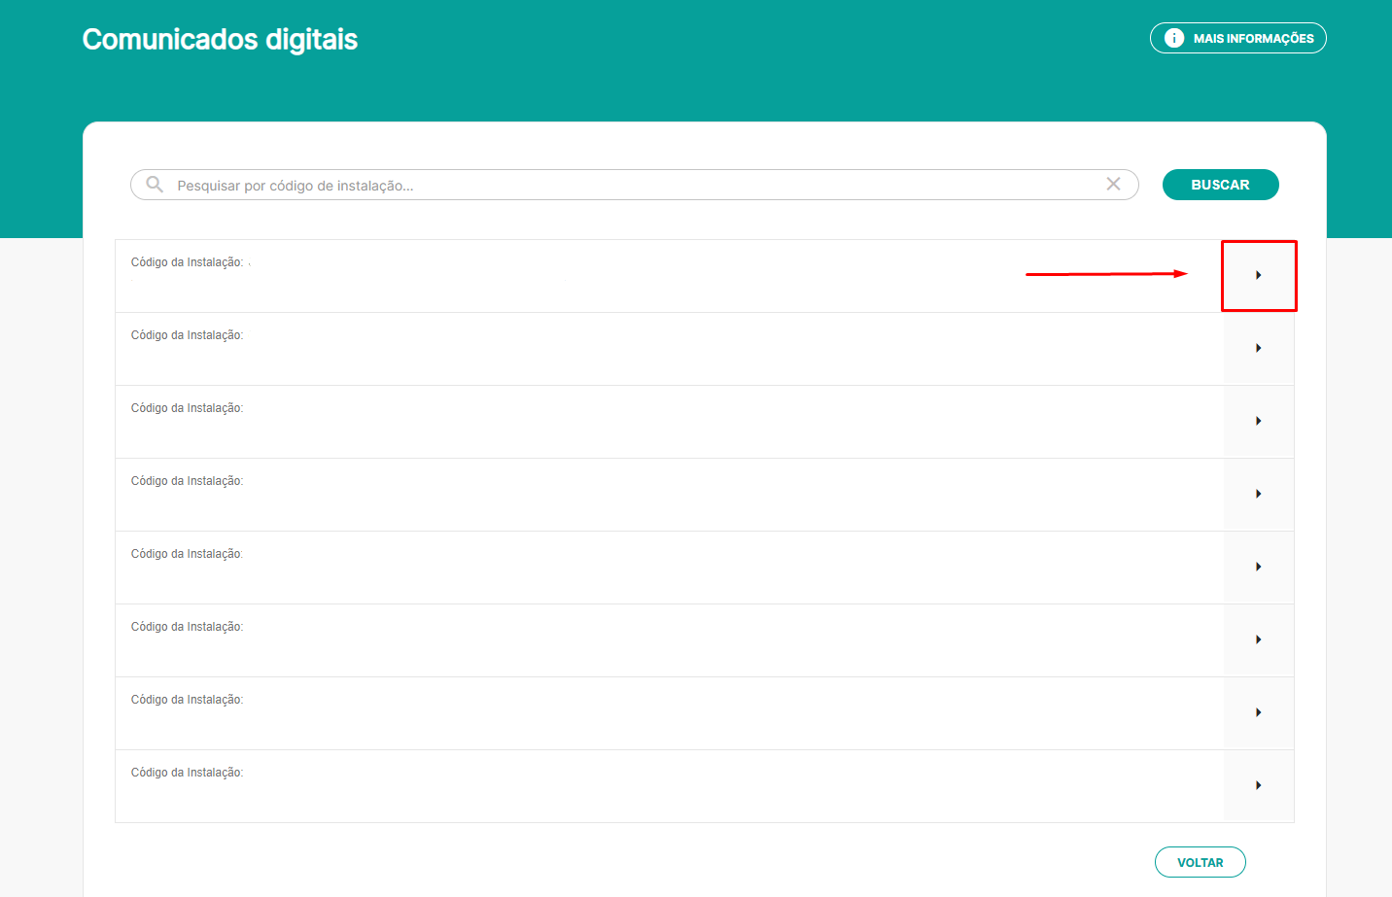Select the last Código da Instalação label
This screenshot has width=1392, height=897.
187,773
